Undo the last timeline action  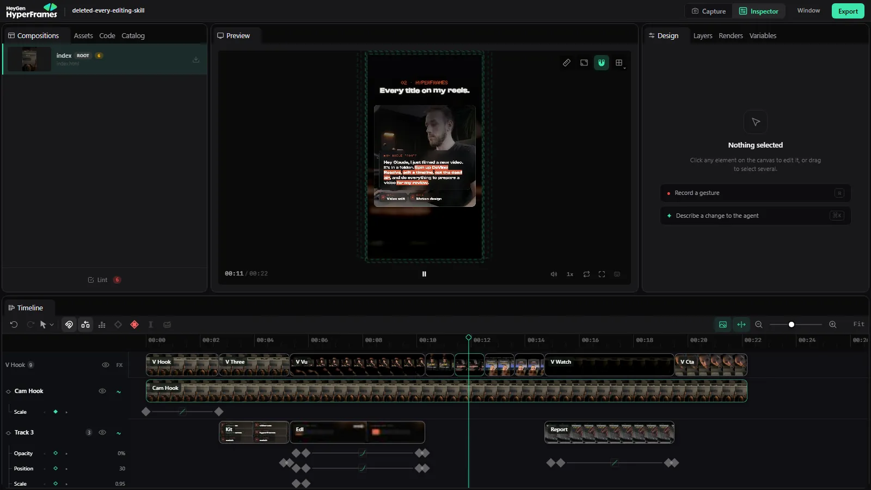(x=14, y=324)
